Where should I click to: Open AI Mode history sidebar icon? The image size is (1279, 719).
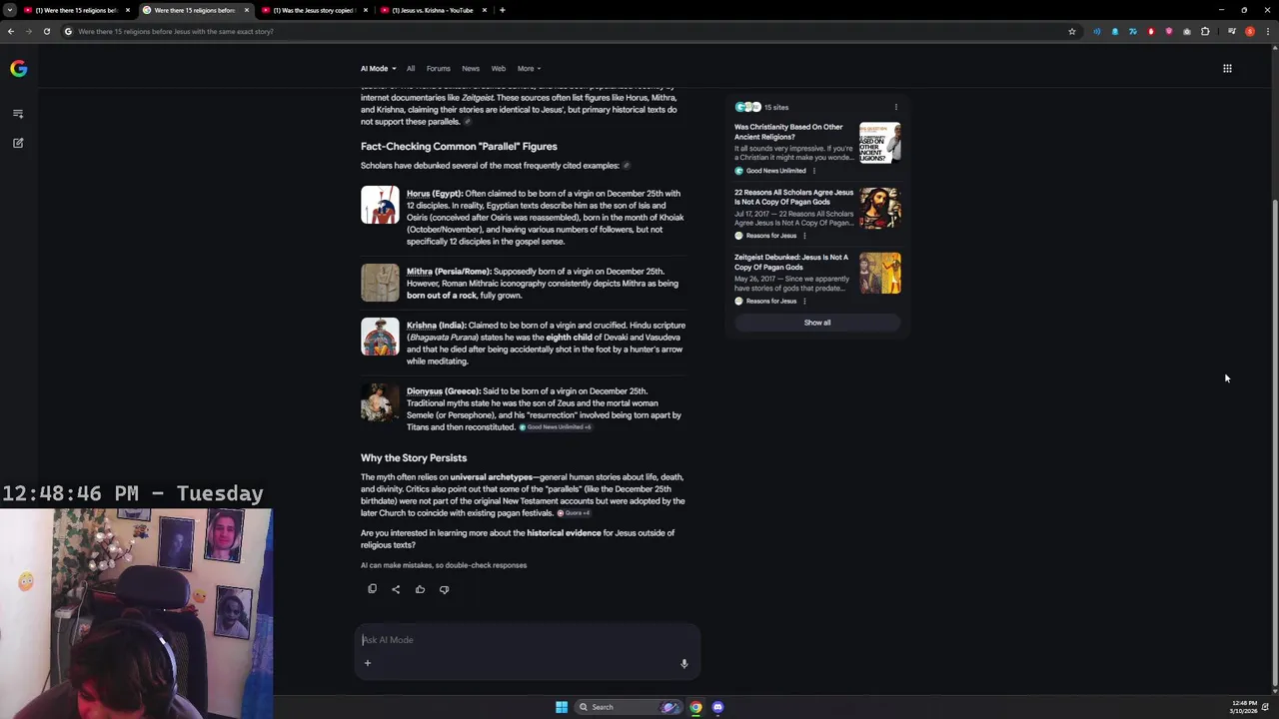click(18, 113)
